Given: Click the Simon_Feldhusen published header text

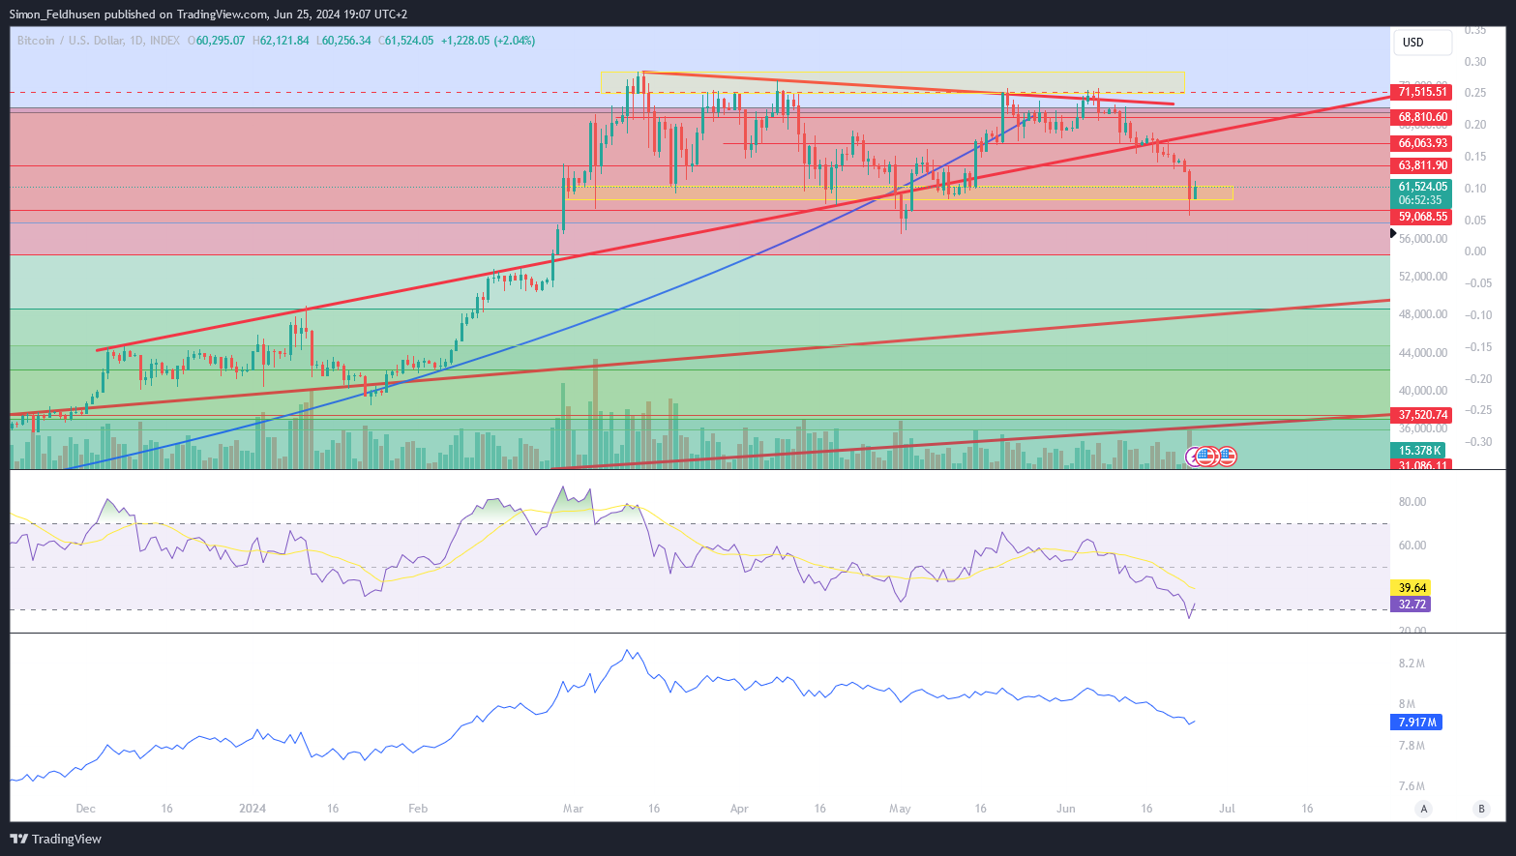Looking at the screenshot, I should click(208, 15).
